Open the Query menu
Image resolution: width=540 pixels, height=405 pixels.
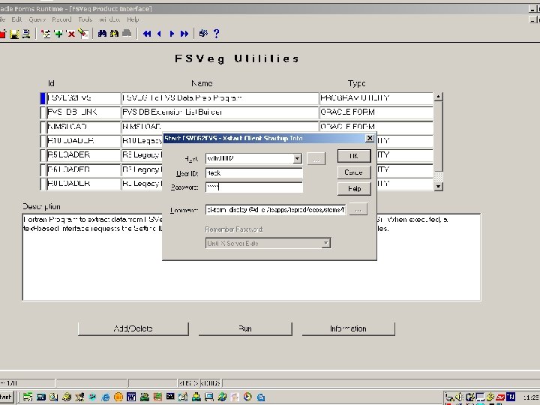pos(37,19)
